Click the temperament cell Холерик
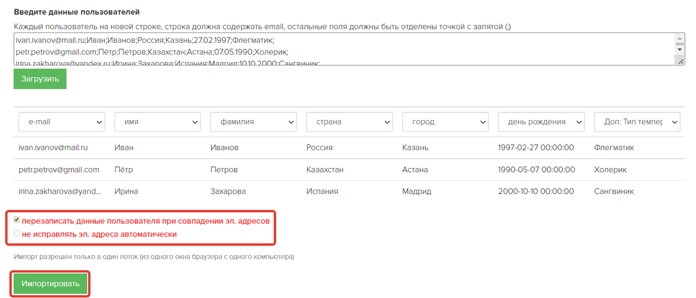Image resolution: width=696 pixels, height=298 pixels. click(x=610, y=169)
